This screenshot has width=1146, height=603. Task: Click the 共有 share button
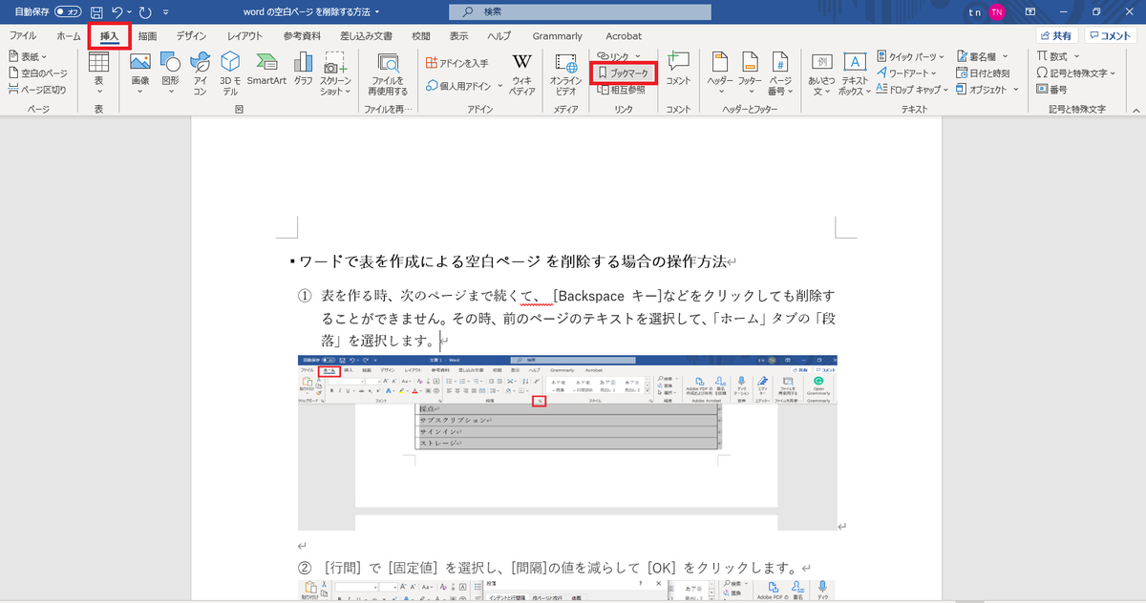1057,35
